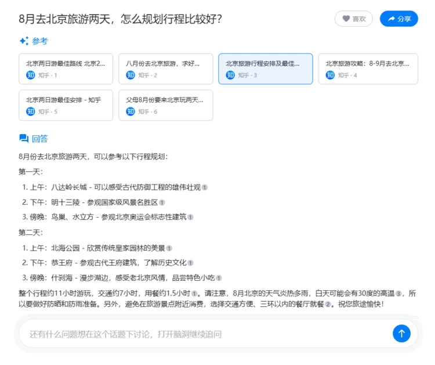Image resolution: width=435 pixels, height=365 pixels.
Task: Click citation marker after 什刹海 line
Action: coord(219,278)
